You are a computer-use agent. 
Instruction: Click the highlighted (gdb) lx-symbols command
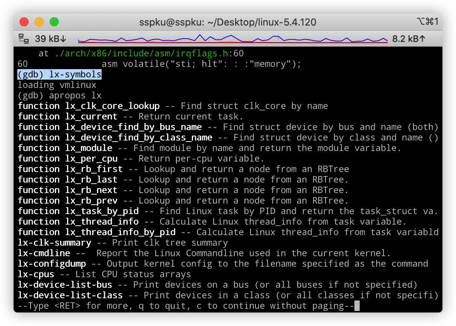[x=59, y=75]
